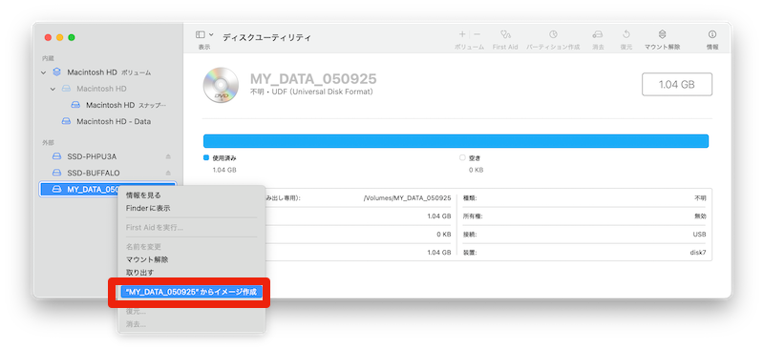Select Macintosh HD - Data volume
764x349 pixels.
click(x=114, y=122)
